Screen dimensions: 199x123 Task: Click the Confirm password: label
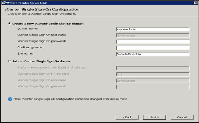coord(31,47)
